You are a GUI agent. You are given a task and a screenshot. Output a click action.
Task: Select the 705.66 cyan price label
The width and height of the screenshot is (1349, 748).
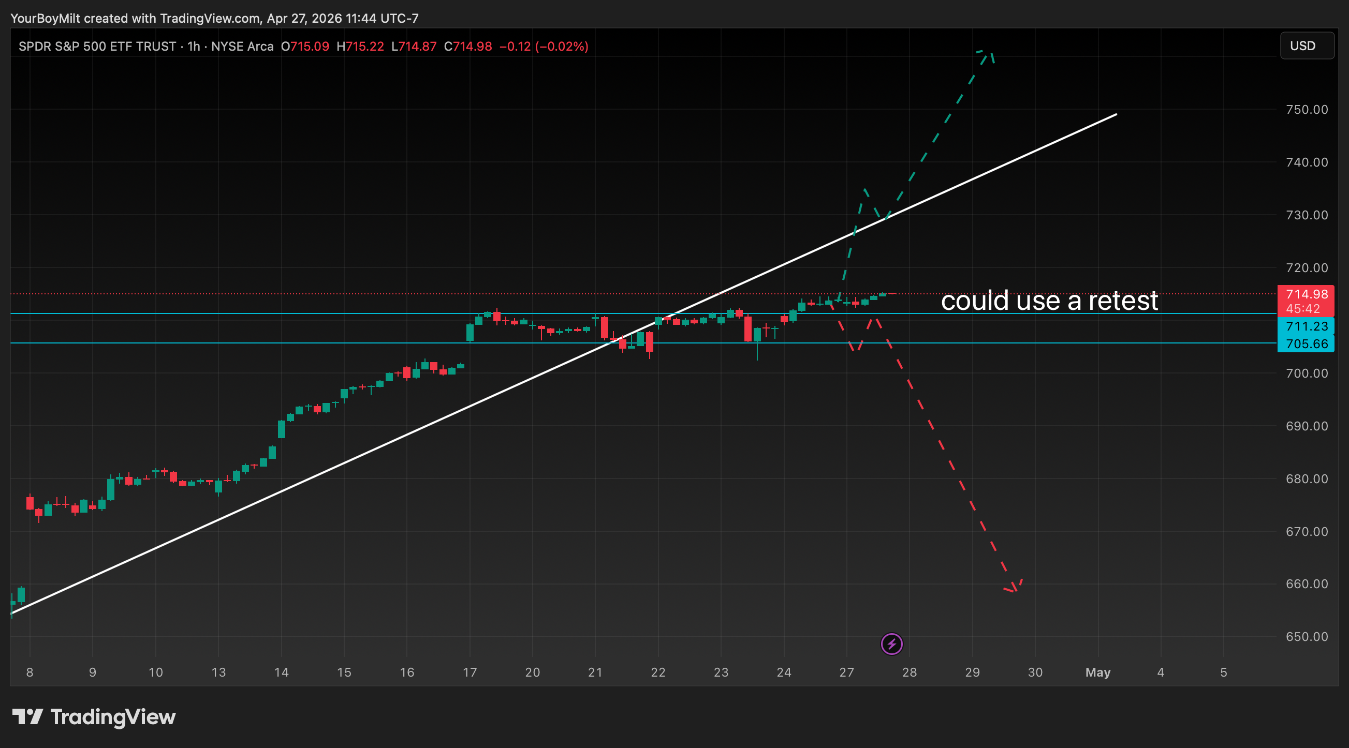1306,344
